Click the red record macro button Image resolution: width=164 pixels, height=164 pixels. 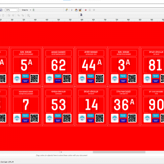click(86, 10)
